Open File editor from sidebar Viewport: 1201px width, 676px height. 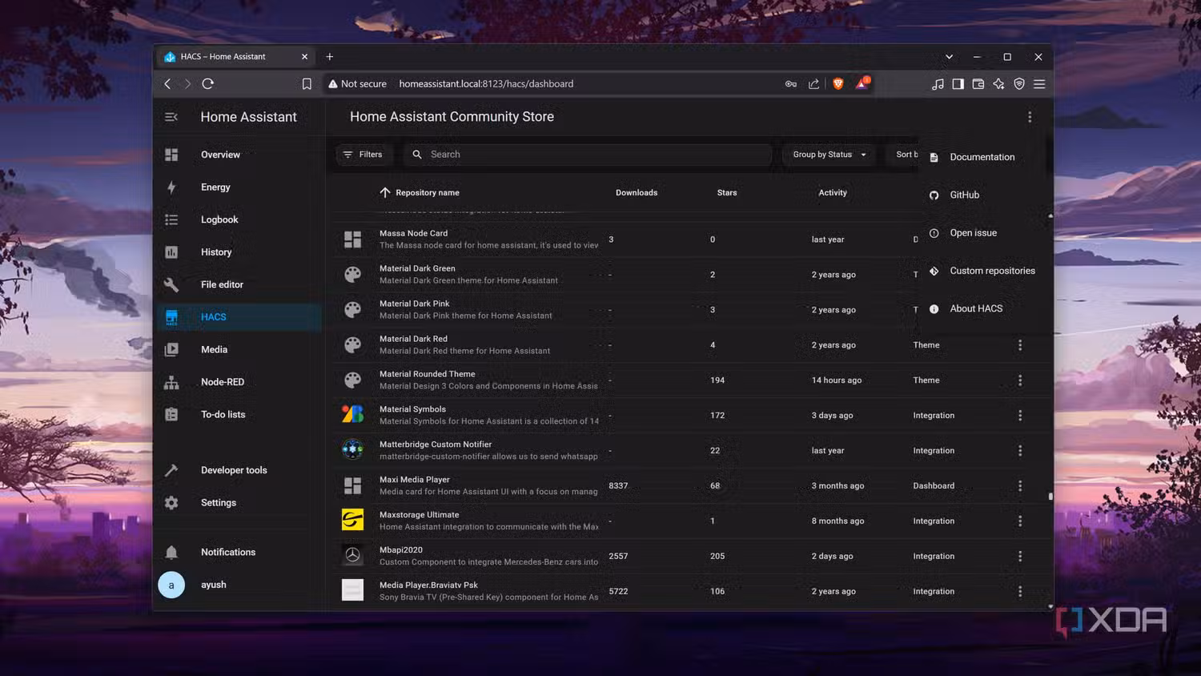pos(238,284)
